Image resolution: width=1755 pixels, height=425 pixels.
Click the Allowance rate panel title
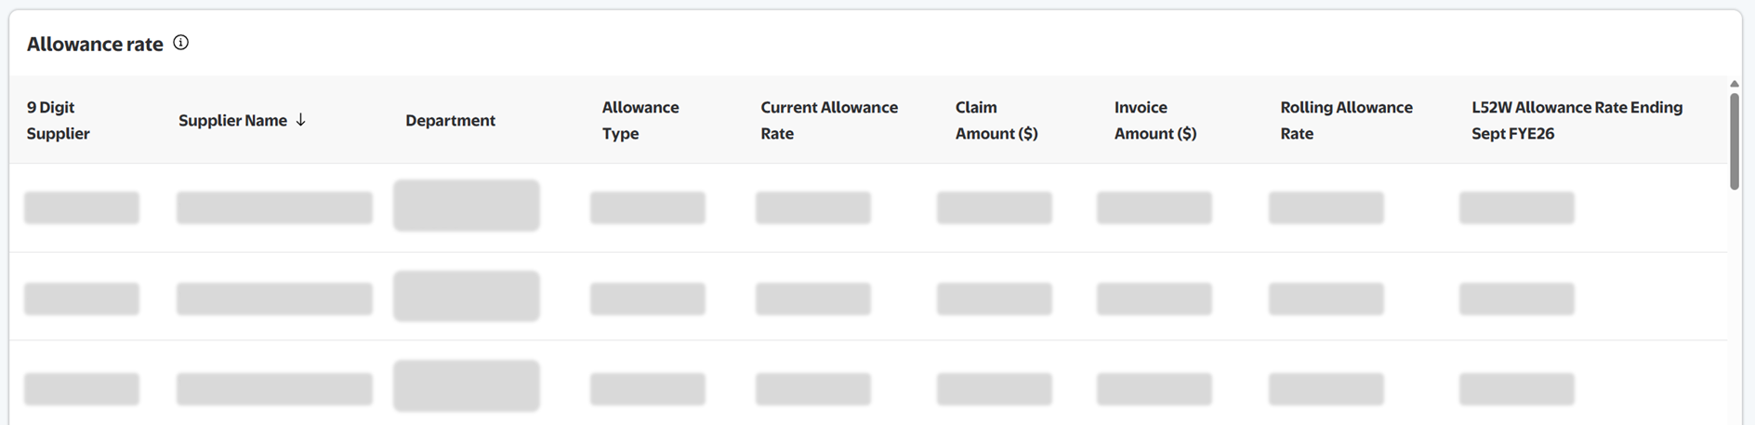point(95,44)
